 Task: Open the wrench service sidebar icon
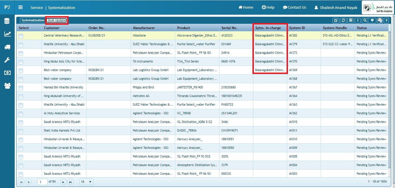click(x=7, y=60)
